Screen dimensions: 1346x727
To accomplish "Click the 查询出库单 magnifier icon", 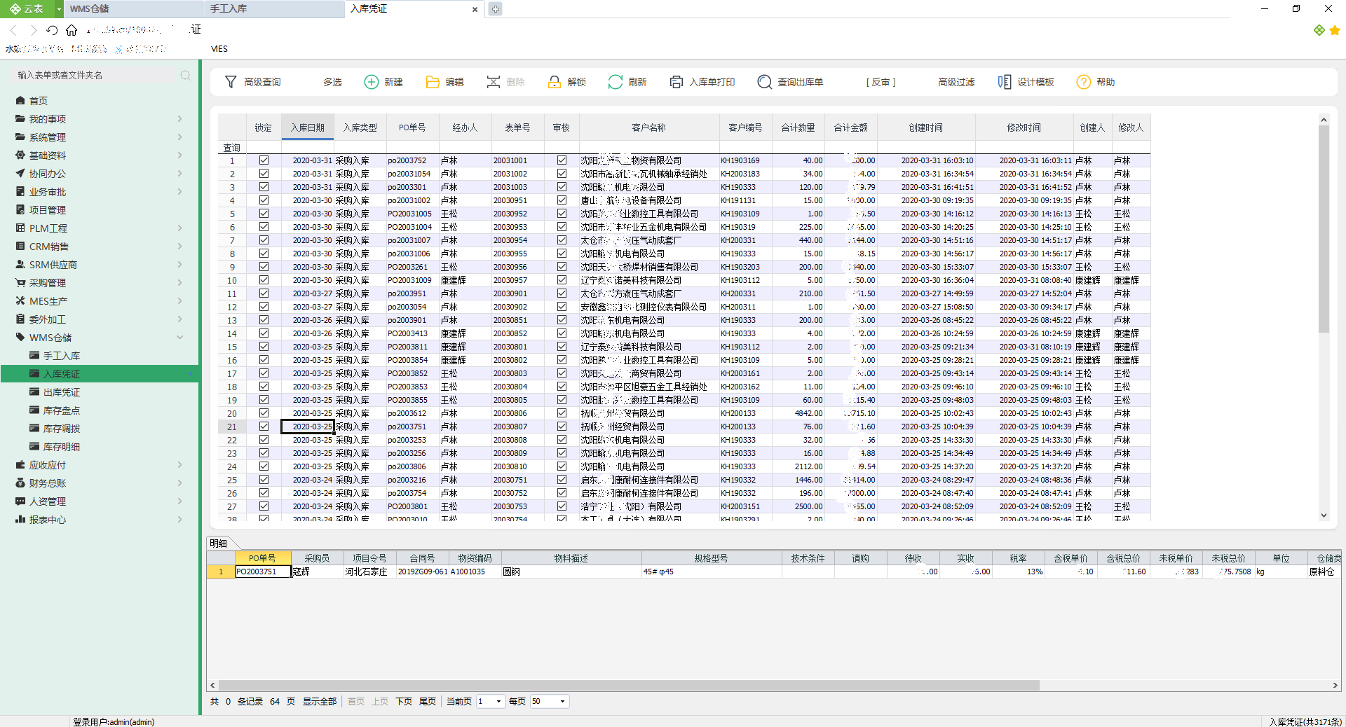I will point(764,82).
